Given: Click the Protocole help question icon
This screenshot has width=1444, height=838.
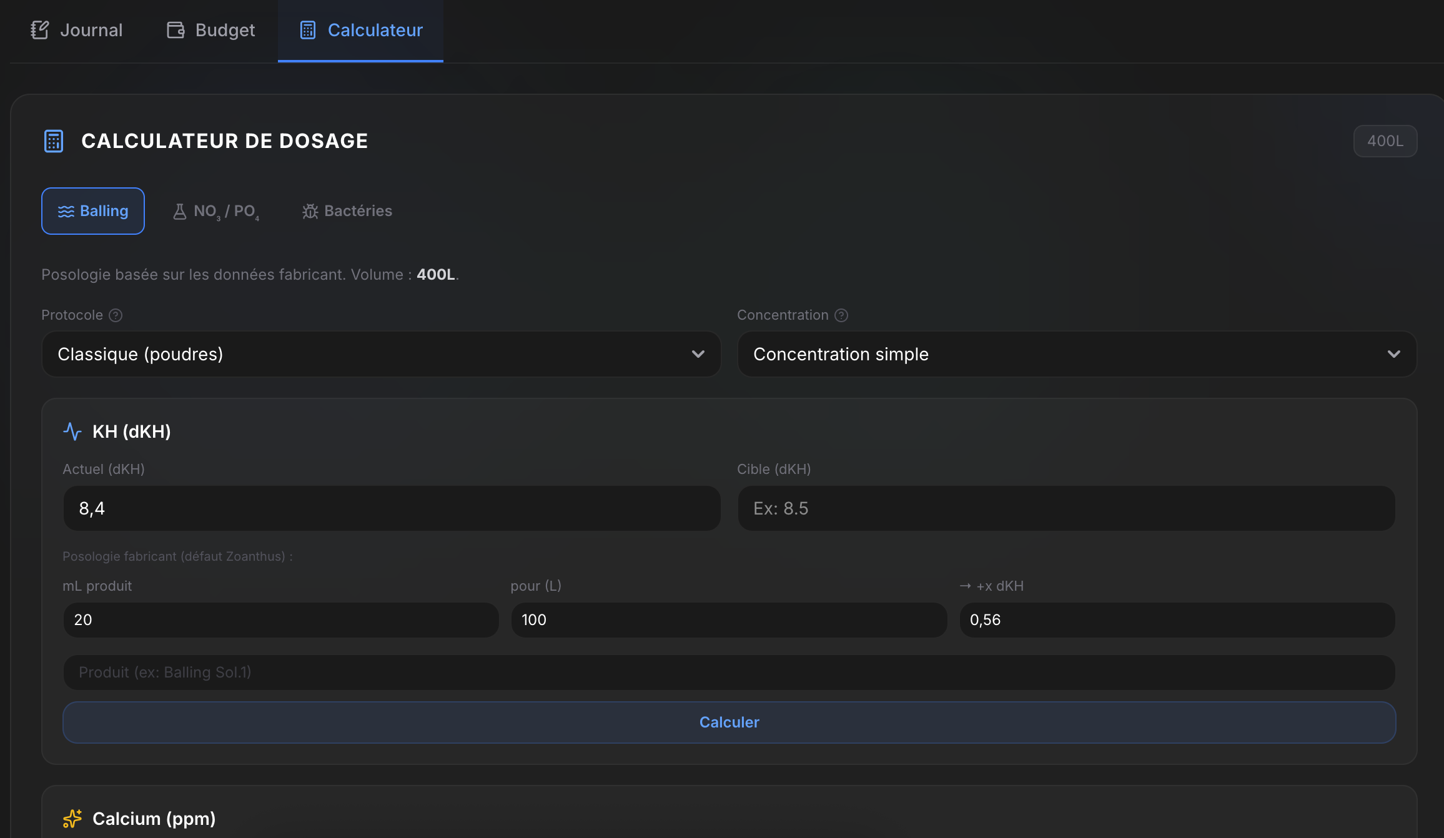Looking at the screenshot, I should pyautogui.click(x=116, y=315).
